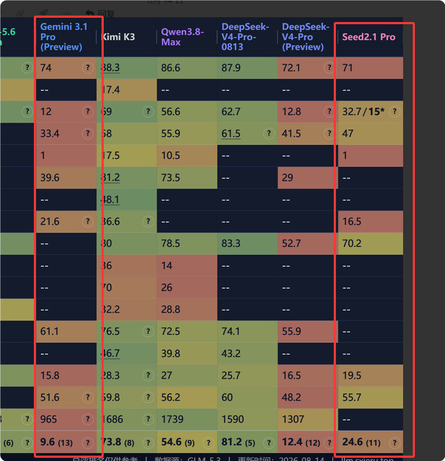Click the DeepSeek-V4-Pro-0813 header
The image size is (445, 461).
coord(245,37)
